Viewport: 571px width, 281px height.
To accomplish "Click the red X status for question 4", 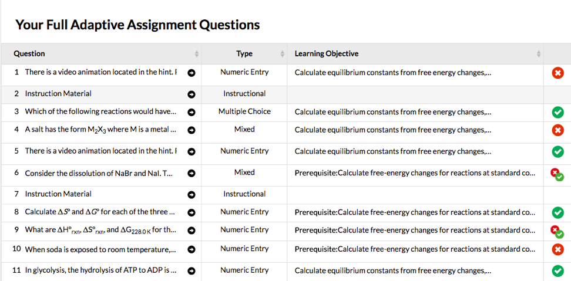I will pos(557,130).
